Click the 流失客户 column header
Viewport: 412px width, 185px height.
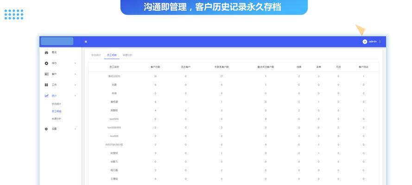click(186, 67)
